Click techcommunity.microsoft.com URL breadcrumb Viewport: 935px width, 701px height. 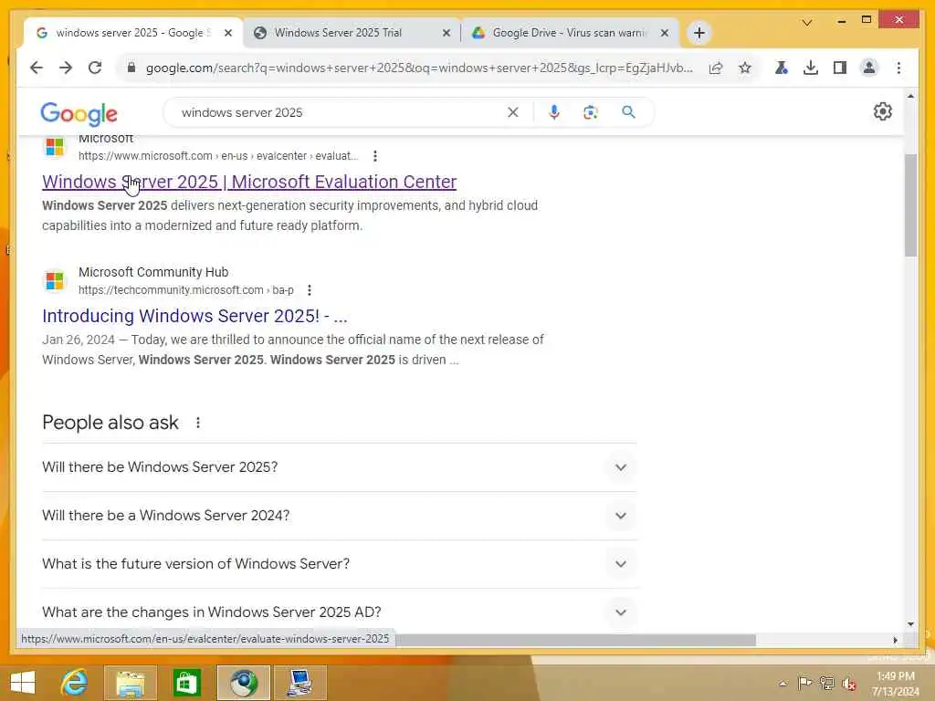pyautogui.click(x=186, y=290)
